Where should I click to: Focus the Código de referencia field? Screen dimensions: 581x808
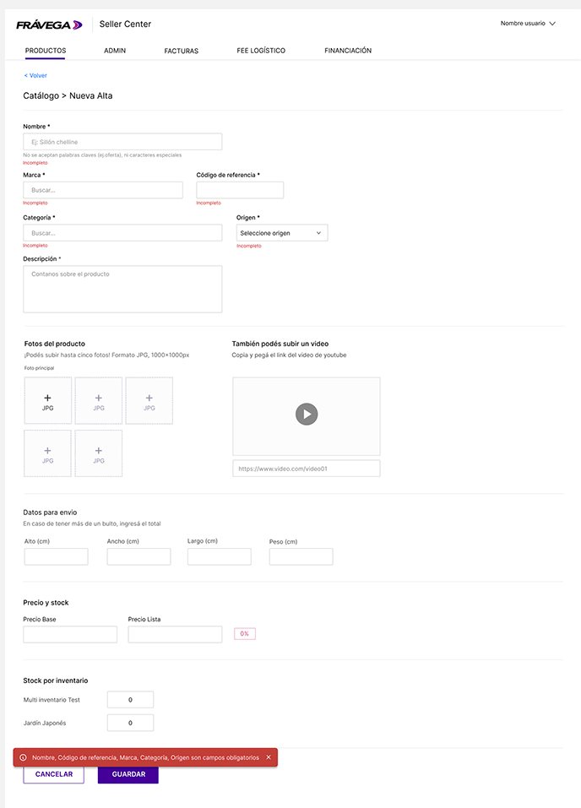(x=240, y=190)
